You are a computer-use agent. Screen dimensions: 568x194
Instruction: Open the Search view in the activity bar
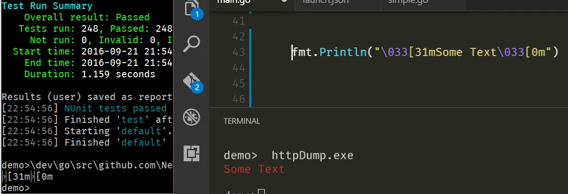pos(192,44)
